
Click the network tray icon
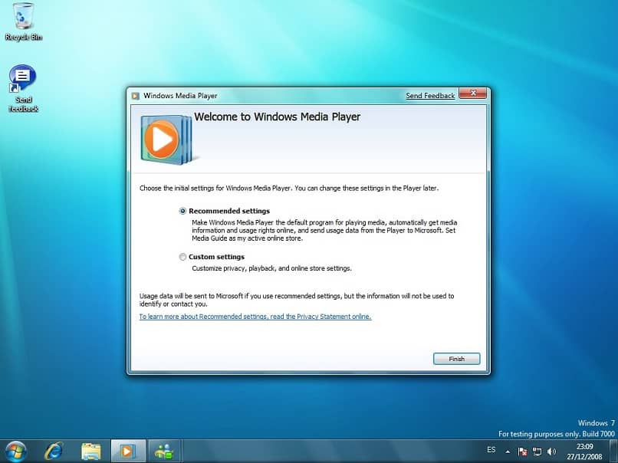point(537,452)
